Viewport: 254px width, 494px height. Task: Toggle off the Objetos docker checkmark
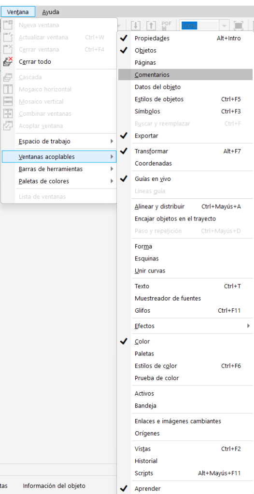click(x=124, y=50)
